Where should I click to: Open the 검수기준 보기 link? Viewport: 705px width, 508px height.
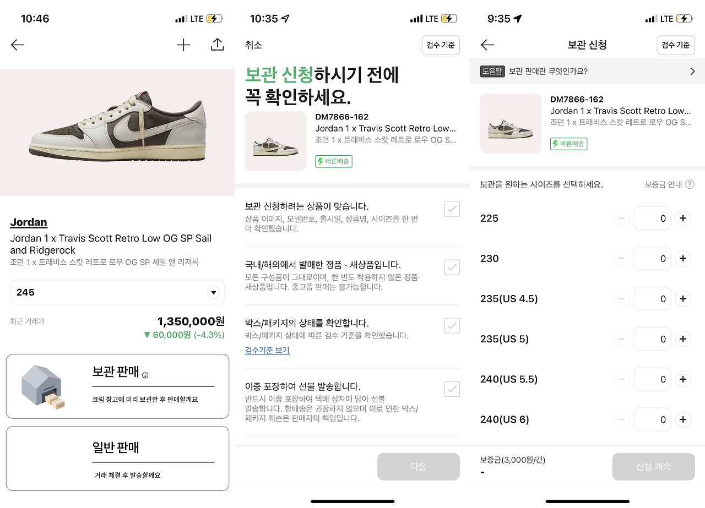(x=267, y=351)
